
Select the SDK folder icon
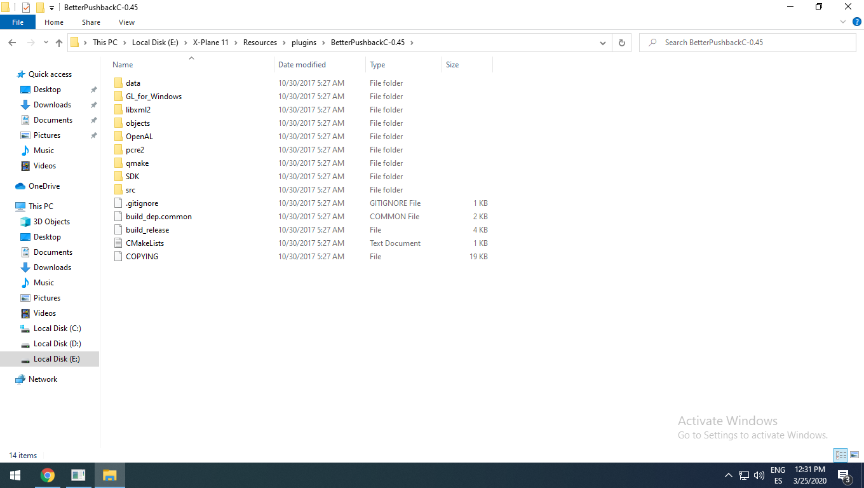point(118,177)
